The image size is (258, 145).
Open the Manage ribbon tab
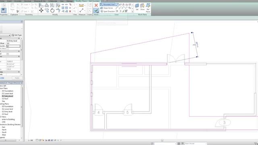[x=70, y=1]
